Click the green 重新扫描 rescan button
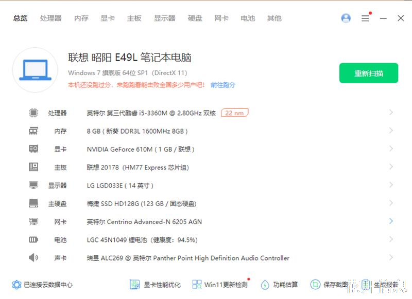Image resolution: width=412 pixels, height=299 pixels. [369, 73]
